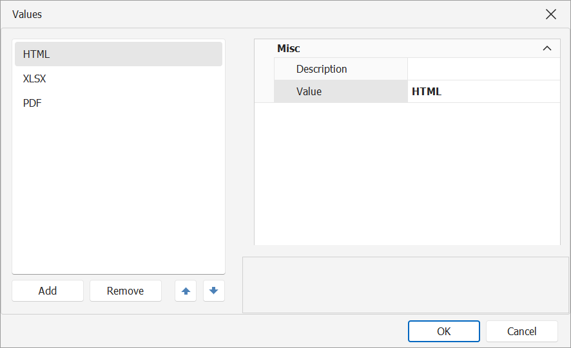571x348 pixels.
Task: Select the Description property label
Action: pyautogui.click(x=322, y=69)
